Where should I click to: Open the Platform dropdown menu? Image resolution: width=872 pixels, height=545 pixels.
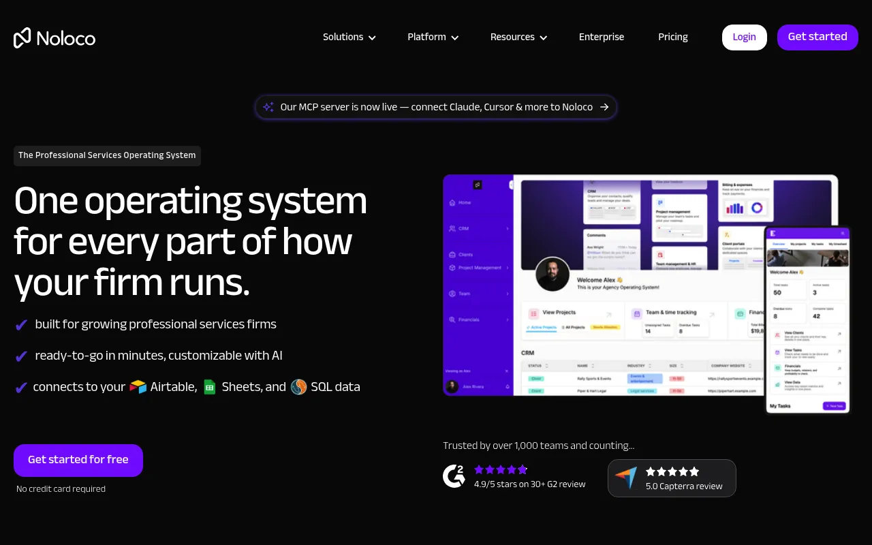pos(433,37)
